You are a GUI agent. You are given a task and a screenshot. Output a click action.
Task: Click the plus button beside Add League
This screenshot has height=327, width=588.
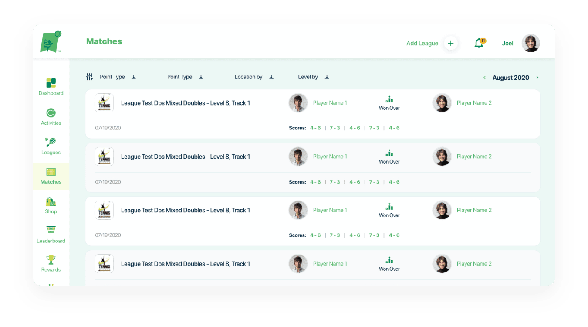pos(451,43)
